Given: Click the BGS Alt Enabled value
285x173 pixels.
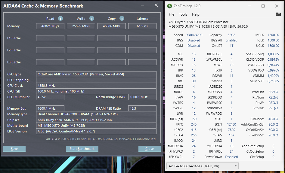Looking at the screenshot, I should click(231, 40).
